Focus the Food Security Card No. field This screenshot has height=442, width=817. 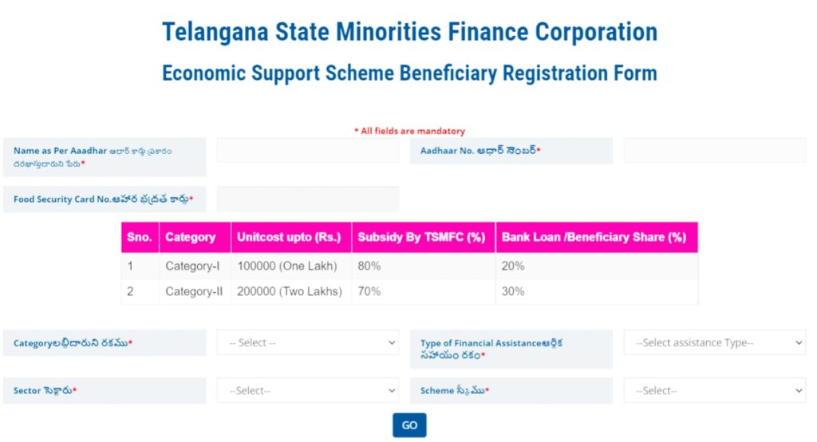(x=307, y=199)
